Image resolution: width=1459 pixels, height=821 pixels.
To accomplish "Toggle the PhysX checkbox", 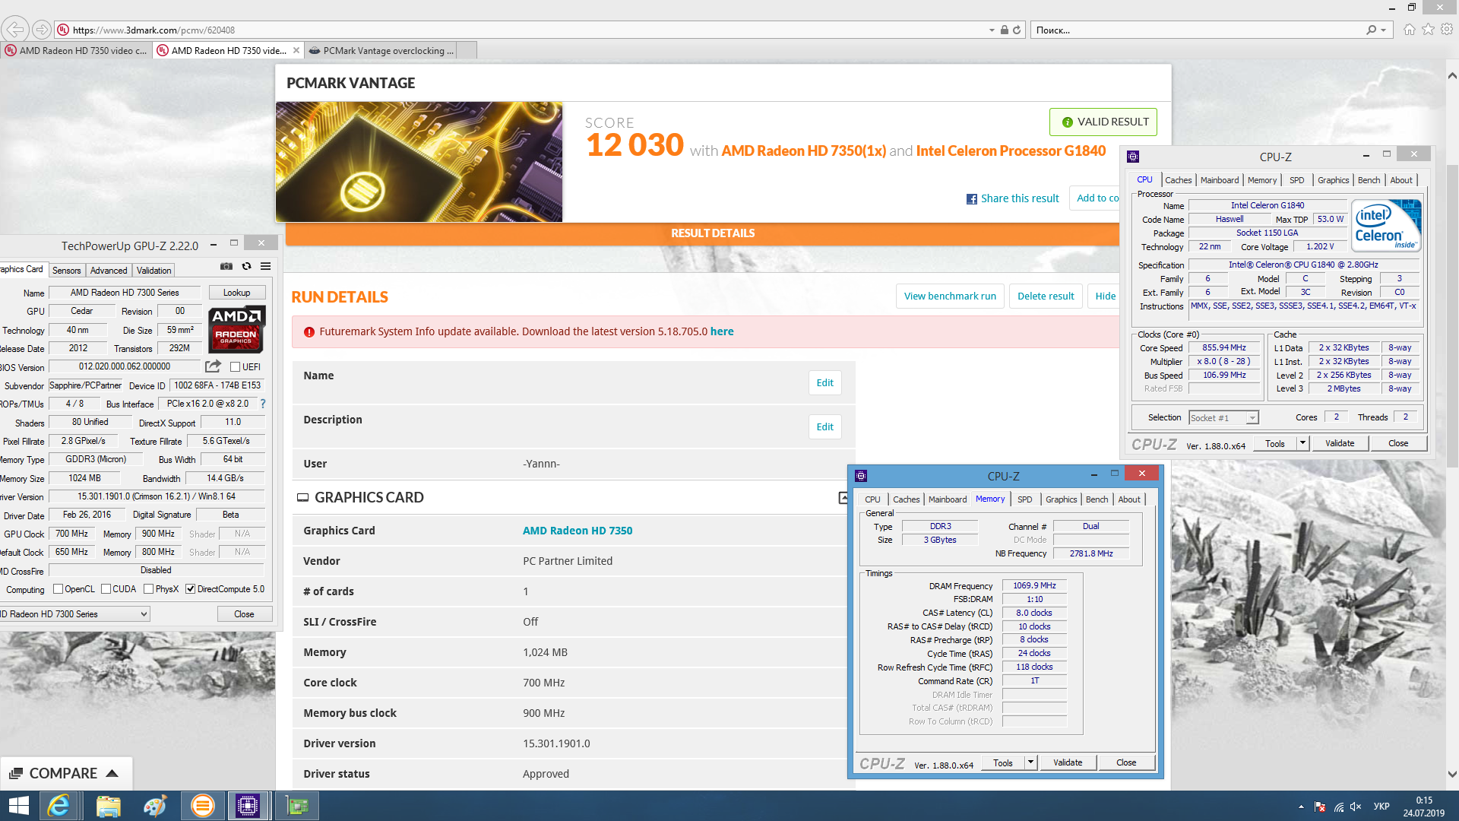I will tap(149, 589).
